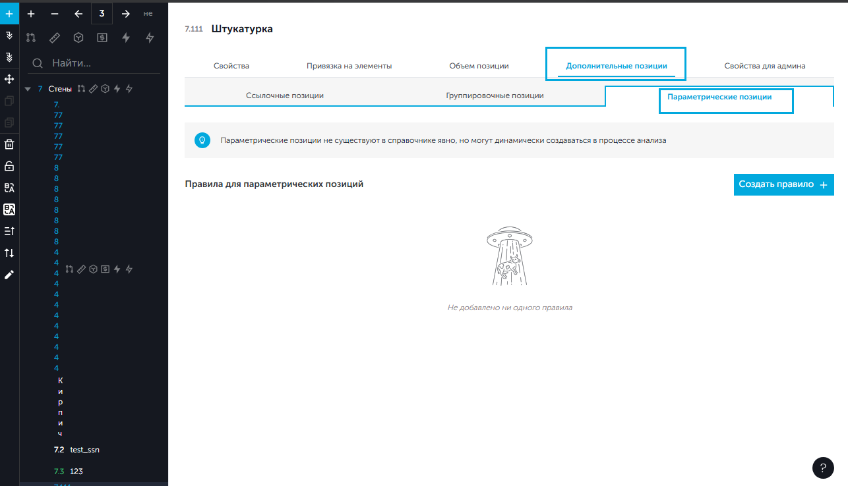Toggle the cube filter icon in toolbar
848x486 pixels.
[78, 38]
